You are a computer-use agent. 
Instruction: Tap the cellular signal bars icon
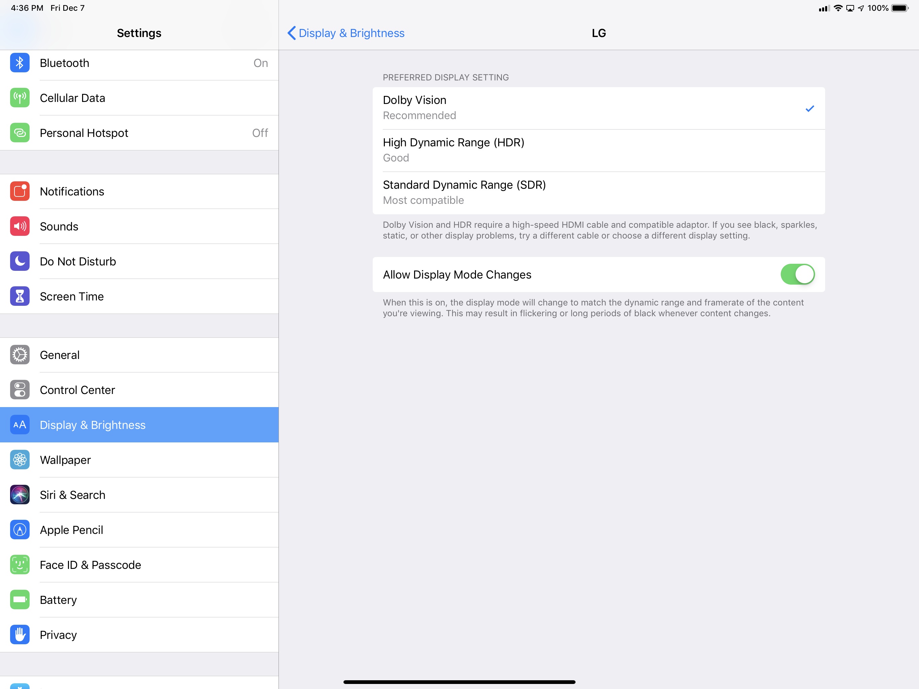824,8
